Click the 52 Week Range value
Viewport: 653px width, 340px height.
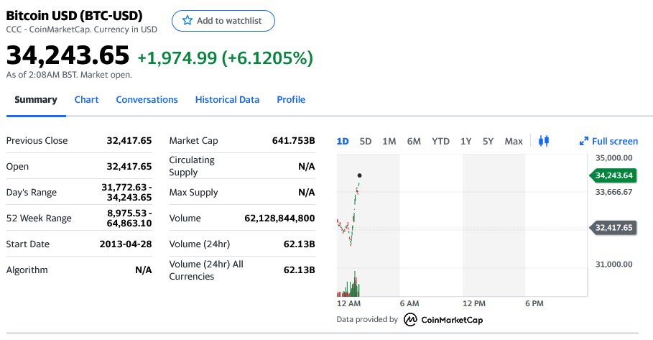point(129,218)
